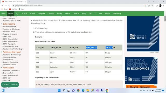166x93 pixels.
Task: Click the cell containing Bhopal
Action: [x=113, y=72]
